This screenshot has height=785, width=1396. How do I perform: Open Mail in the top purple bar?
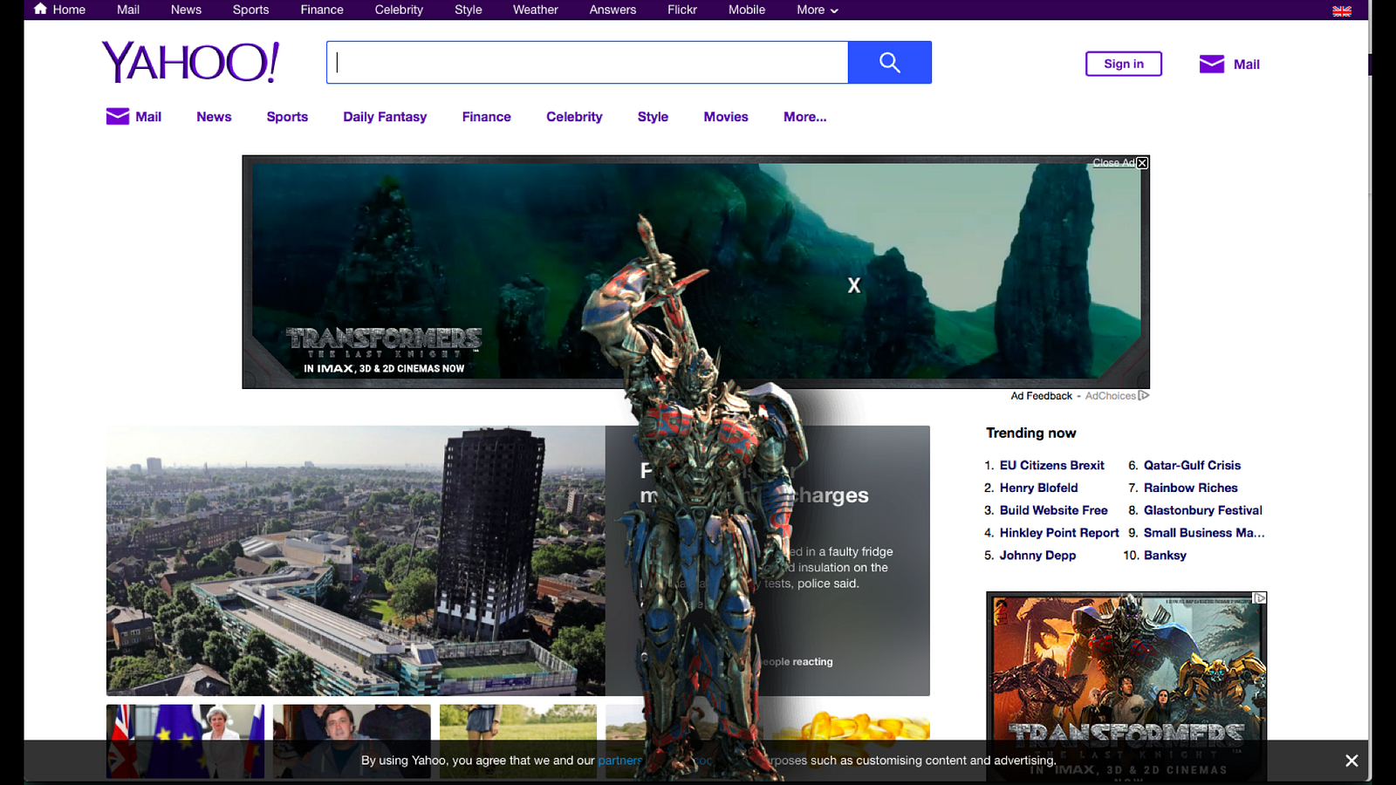point(128,10)
